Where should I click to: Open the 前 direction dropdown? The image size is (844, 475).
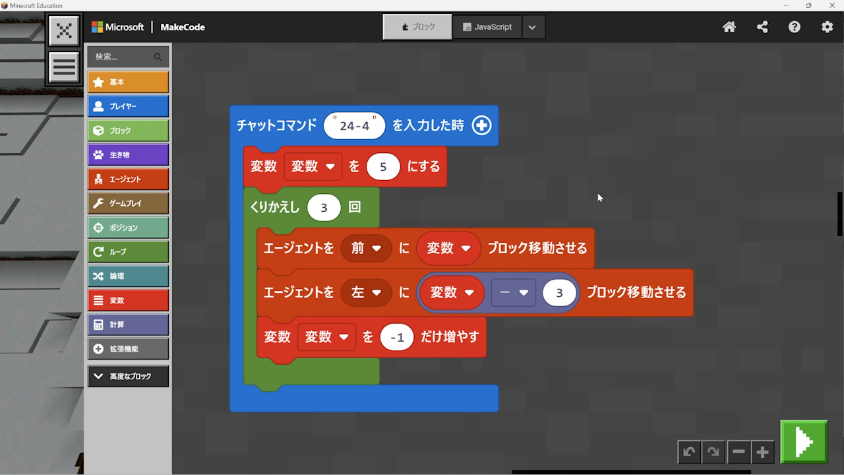pos(367,249)
